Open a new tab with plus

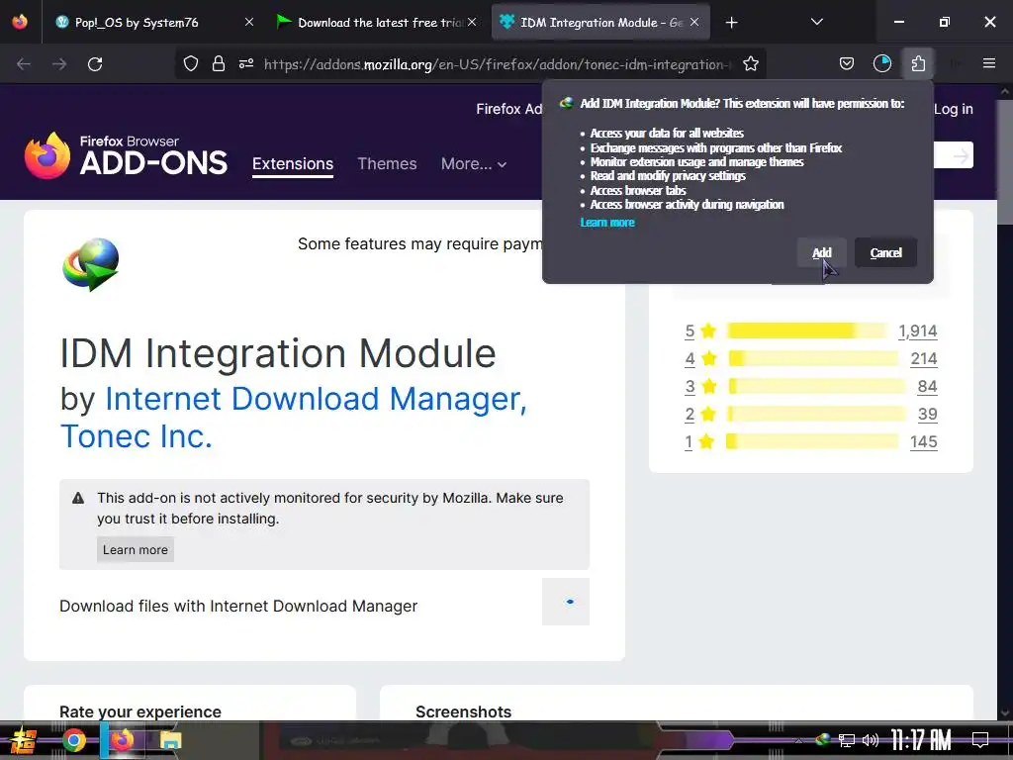pyautogui.click(x=731, y=23)
